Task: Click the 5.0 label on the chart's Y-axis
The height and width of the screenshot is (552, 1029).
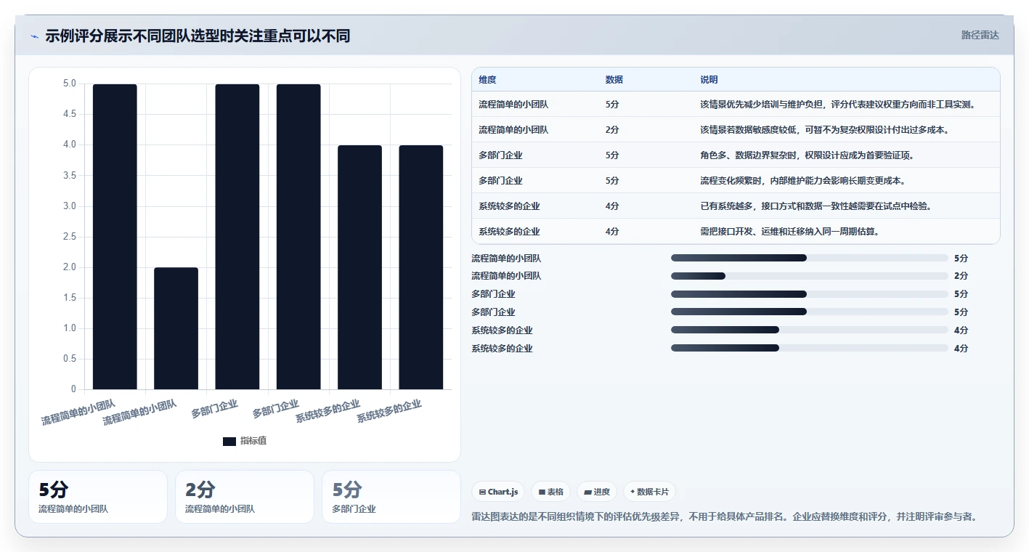Action: 69,84
